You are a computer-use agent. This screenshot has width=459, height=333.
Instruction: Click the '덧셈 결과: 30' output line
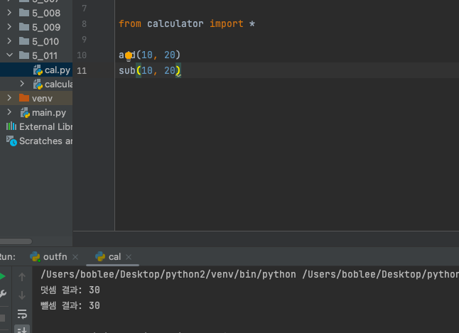coord(70,290)
